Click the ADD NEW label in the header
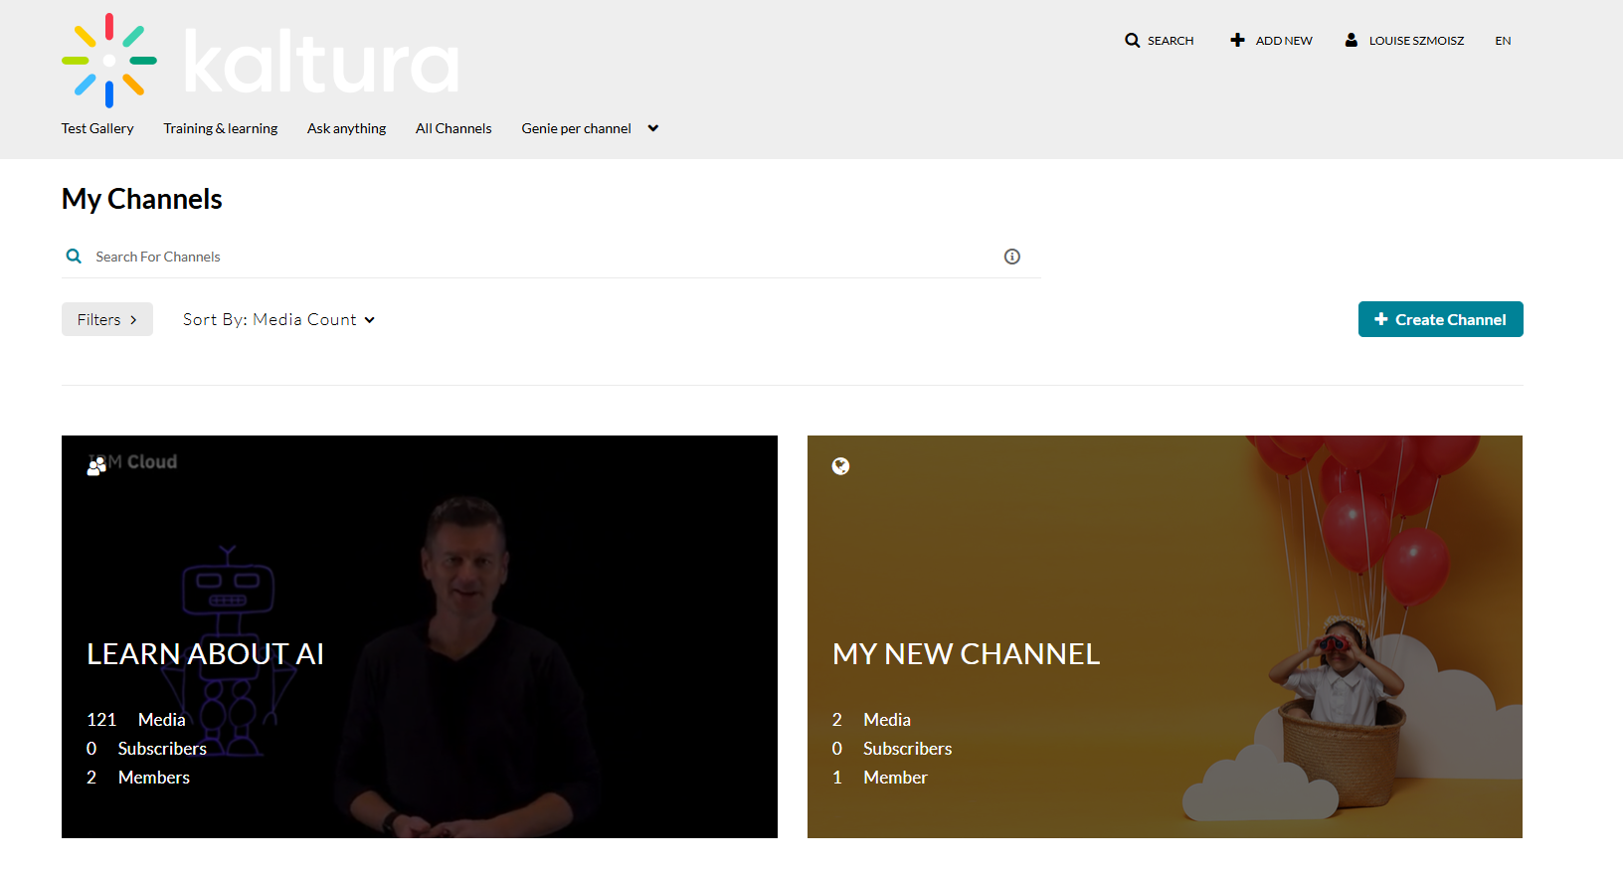 (x=1284, y=41)
